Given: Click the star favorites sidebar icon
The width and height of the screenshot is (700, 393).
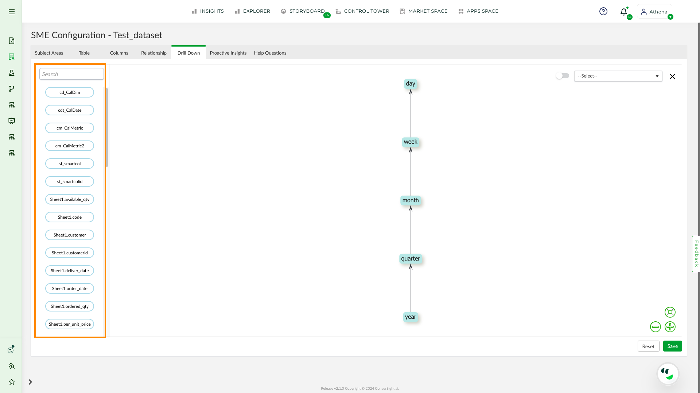Looking at the screenshot, I should point(12,382).
